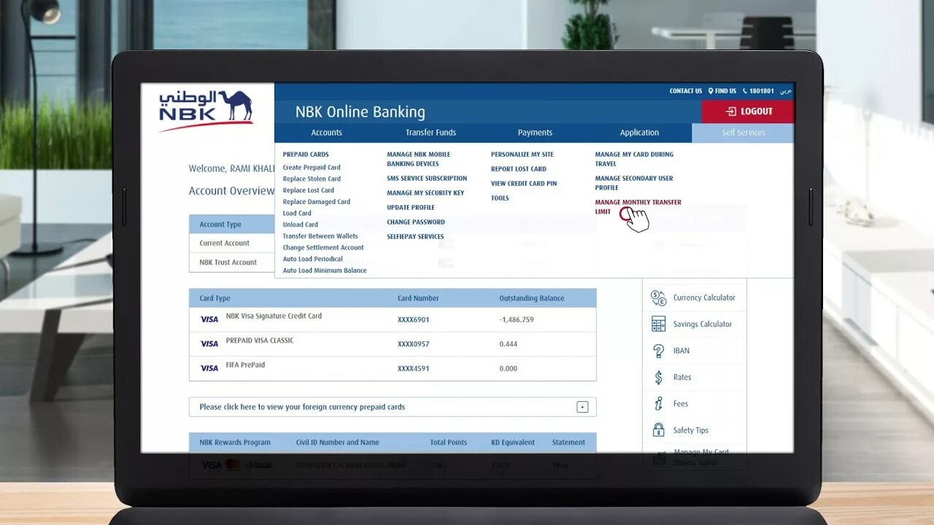
Task: Click the Outstanding Balance column header
Action: [x=532, y=298]
